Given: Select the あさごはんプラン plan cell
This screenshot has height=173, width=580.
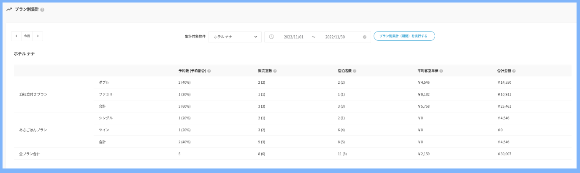Looking at the screenshot, I should pyautogui.click(x=32, y=130).
